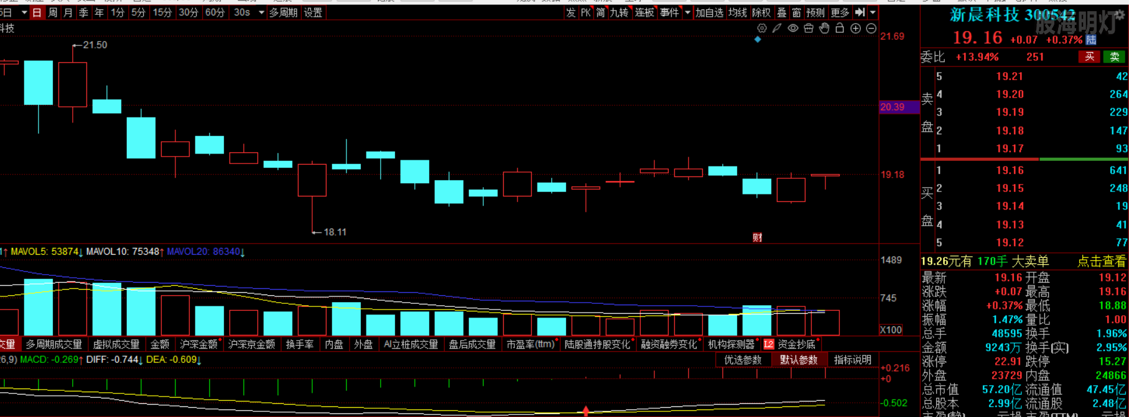Zoom in with the plus icon
This screenshot has width=1129, height=417.
click(855, 29)
